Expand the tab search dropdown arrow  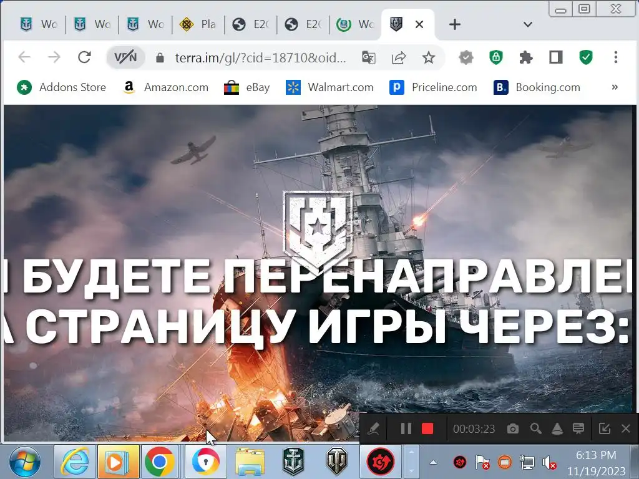(528, 24)
